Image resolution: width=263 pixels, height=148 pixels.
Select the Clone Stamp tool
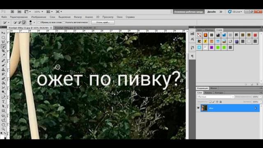point(3,69)
